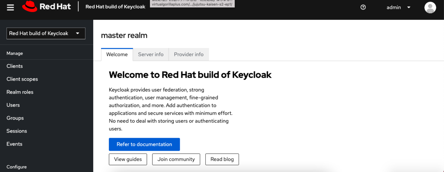Toggle the hamburger navigation menu icon
This screenshot has height=172, width=444.
tap(10, 7)
